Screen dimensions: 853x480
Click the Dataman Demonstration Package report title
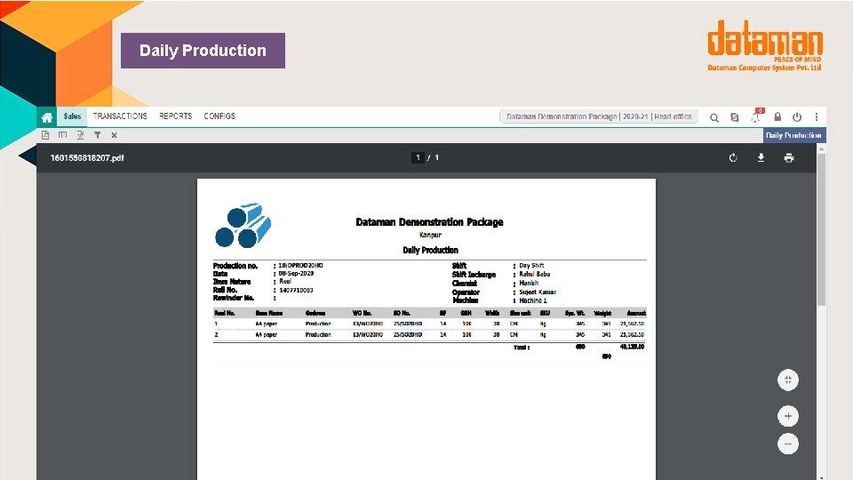click(x=429, y=222)
